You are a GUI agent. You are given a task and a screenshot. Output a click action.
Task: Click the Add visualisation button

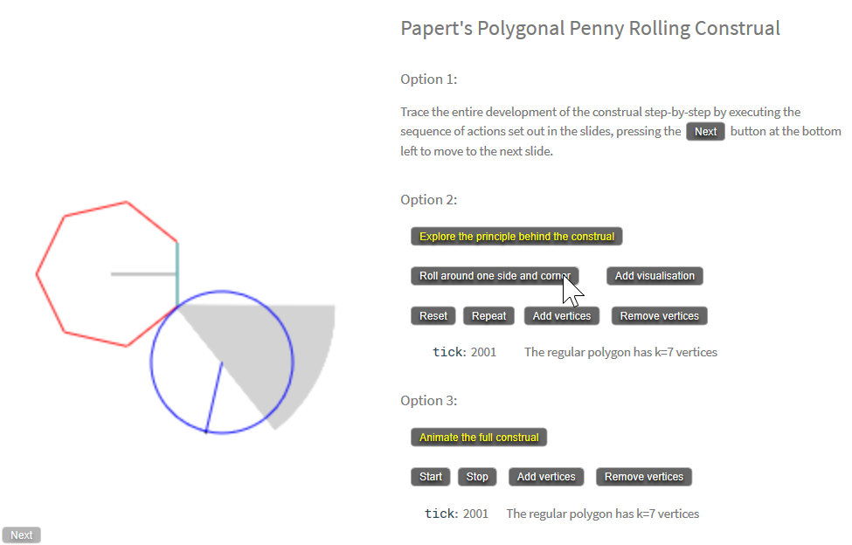pos(655,276)
